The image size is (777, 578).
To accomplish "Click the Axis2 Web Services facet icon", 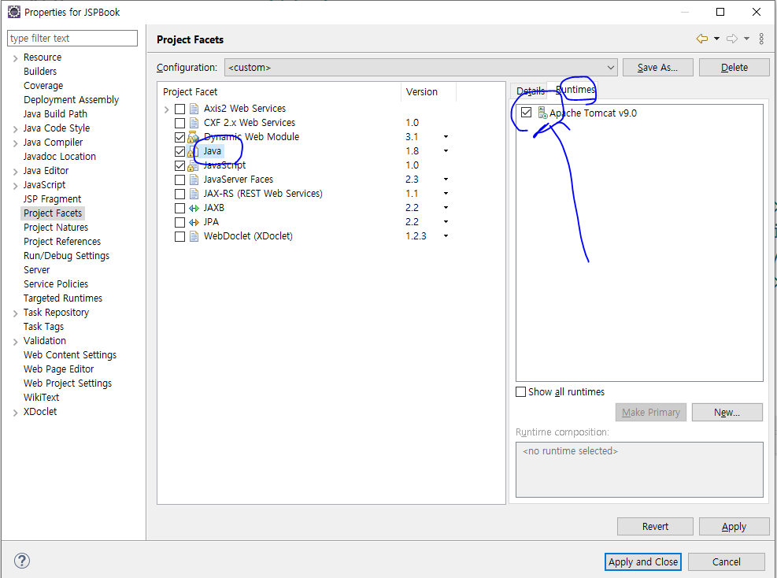I will click(194, 109).
